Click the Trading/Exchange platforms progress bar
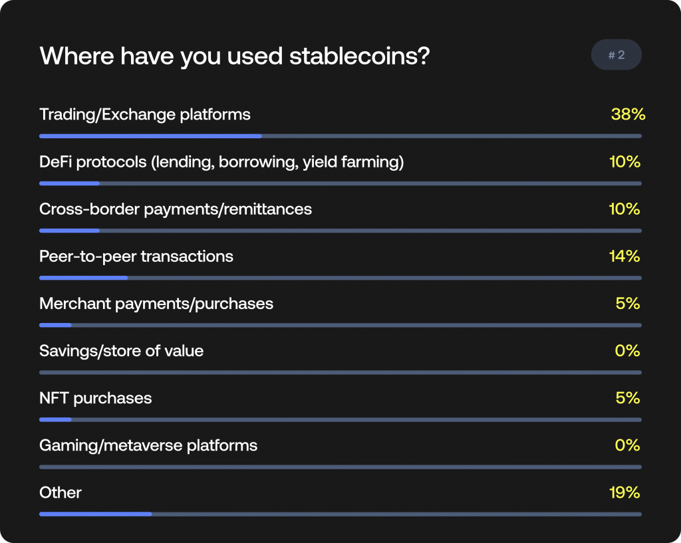Image resolution: width=681 pixels, height=543 pixels. pos(340,136)
